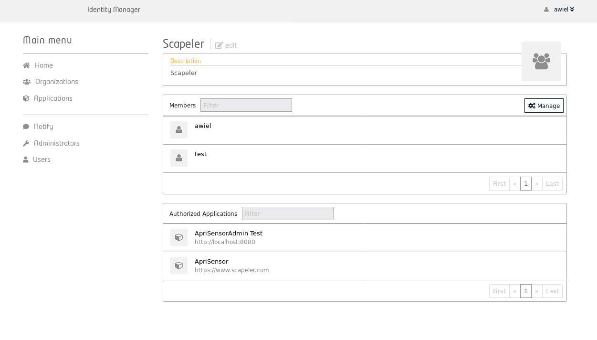Click the Applications cube icon in sidebar

click(x=26, y=98)
